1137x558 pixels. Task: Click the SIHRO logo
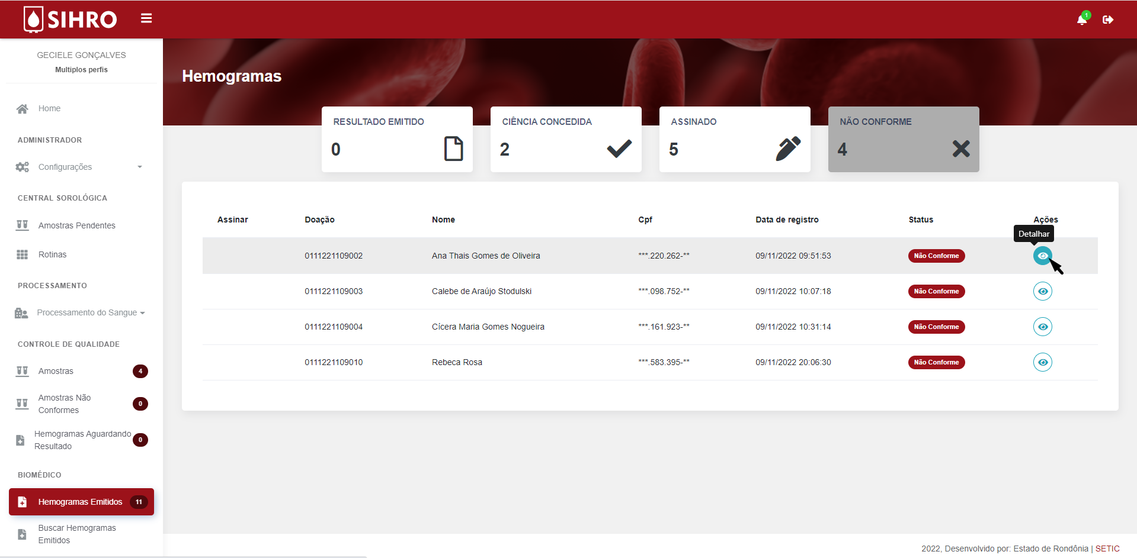click(x=71, y=19)
